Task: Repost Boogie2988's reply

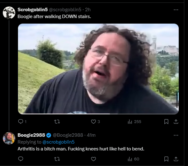Action: (x=57, y=159)
